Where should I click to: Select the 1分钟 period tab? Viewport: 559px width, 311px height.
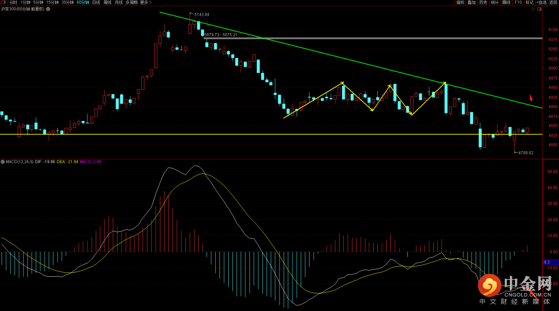pyautogui.click(x=25, y=3)
